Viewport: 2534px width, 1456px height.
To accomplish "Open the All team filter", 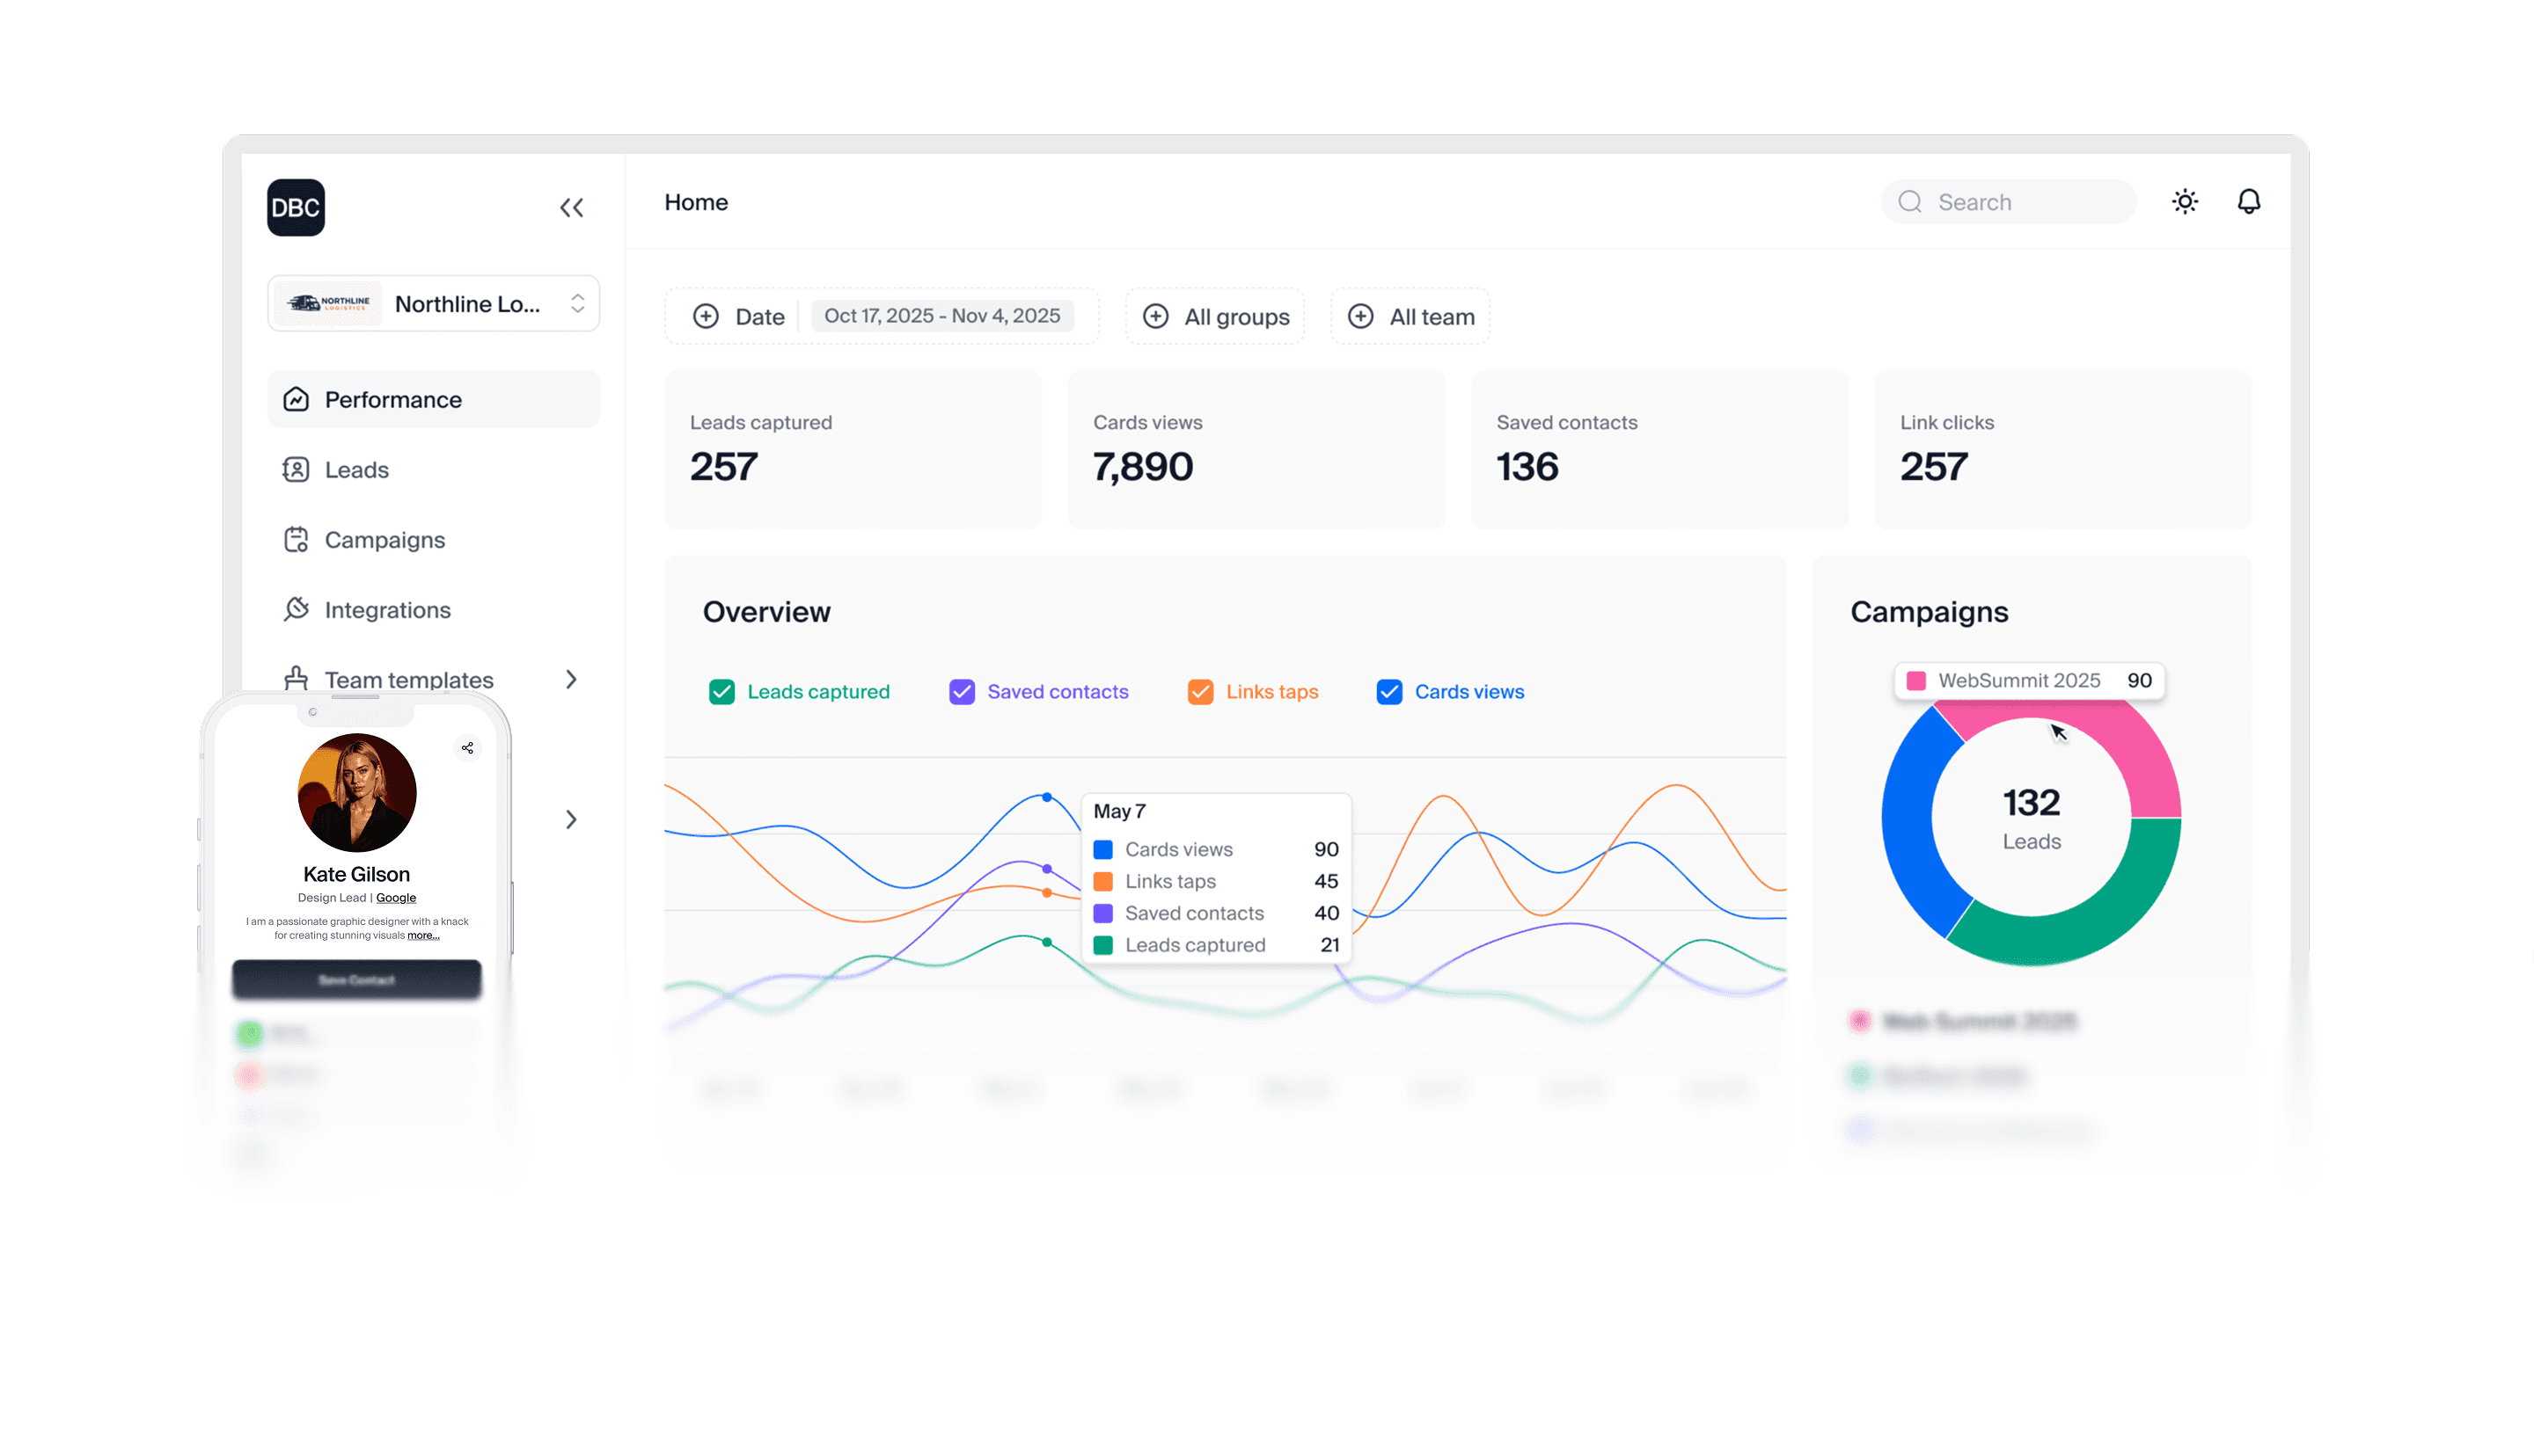I will (x=1410, y=316).
